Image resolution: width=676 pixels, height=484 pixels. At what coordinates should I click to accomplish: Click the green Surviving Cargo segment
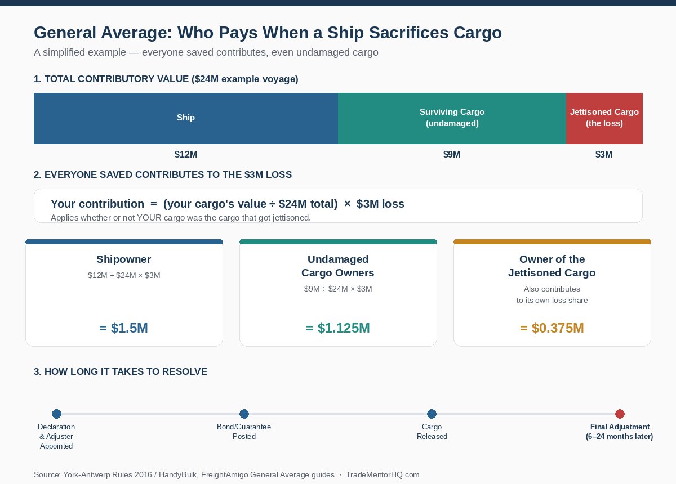[452, 118]
